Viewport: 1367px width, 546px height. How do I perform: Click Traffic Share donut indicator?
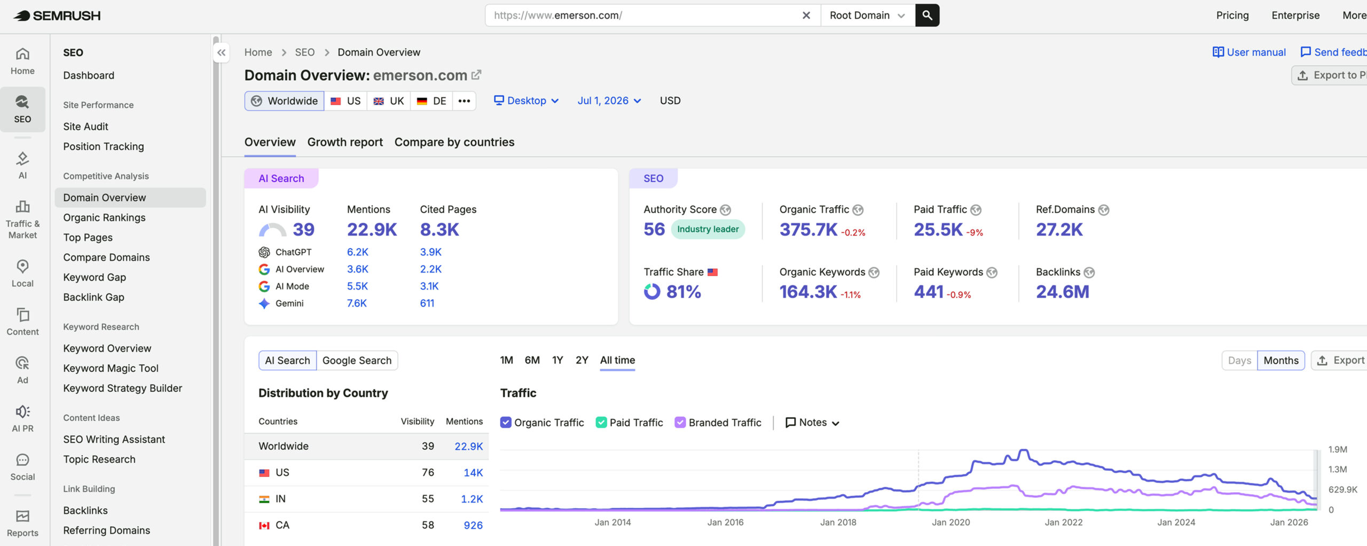click(652, 292)
